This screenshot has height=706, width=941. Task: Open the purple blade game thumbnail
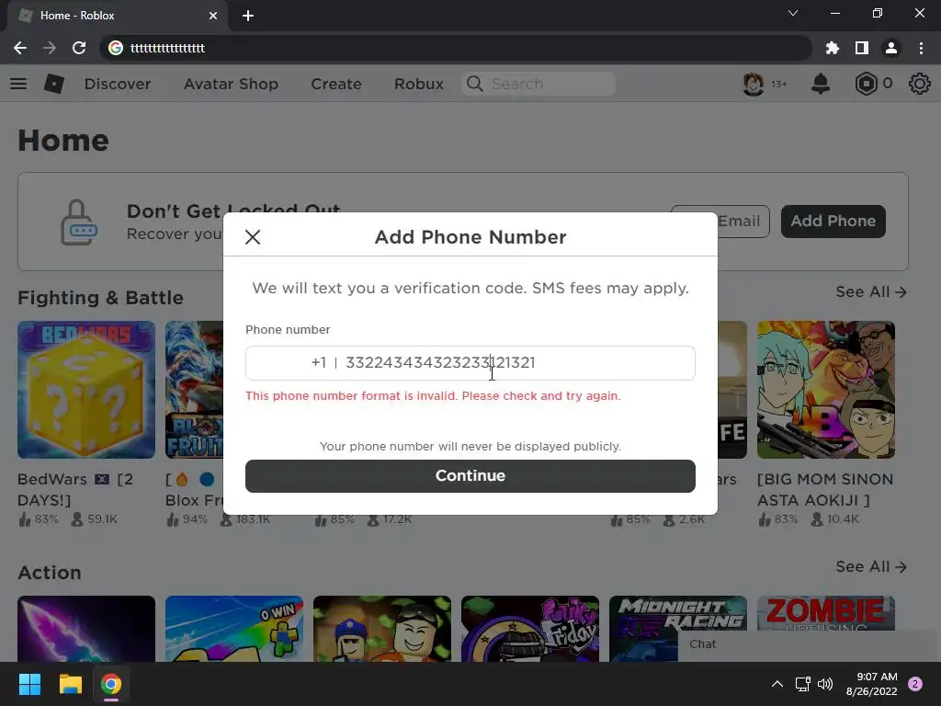(x=86, y=629)
